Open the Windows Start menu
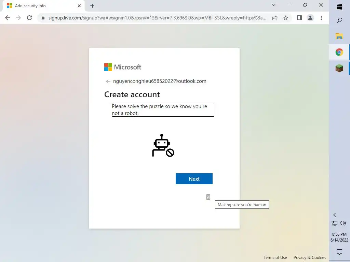Image resolution: width=350 pixels, height=262 pixels. coord(339,7)
